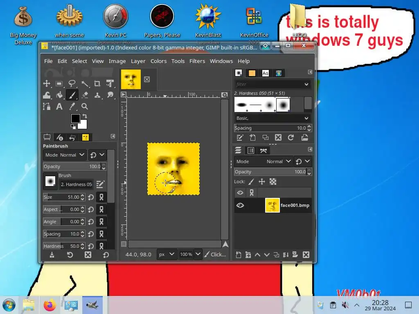419x314 pixels.
Task: Select the Text tool
Action: [x=59, y=107]
